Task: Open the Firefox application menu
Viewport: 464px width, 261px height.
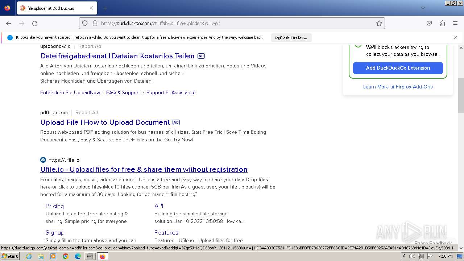Action: pyautogui.click(x=455, y=23)
